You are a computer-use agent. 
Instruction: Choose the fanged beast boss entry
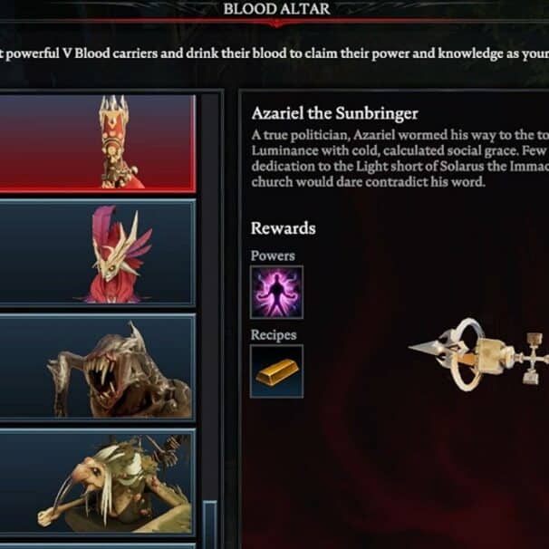(97, 367)
